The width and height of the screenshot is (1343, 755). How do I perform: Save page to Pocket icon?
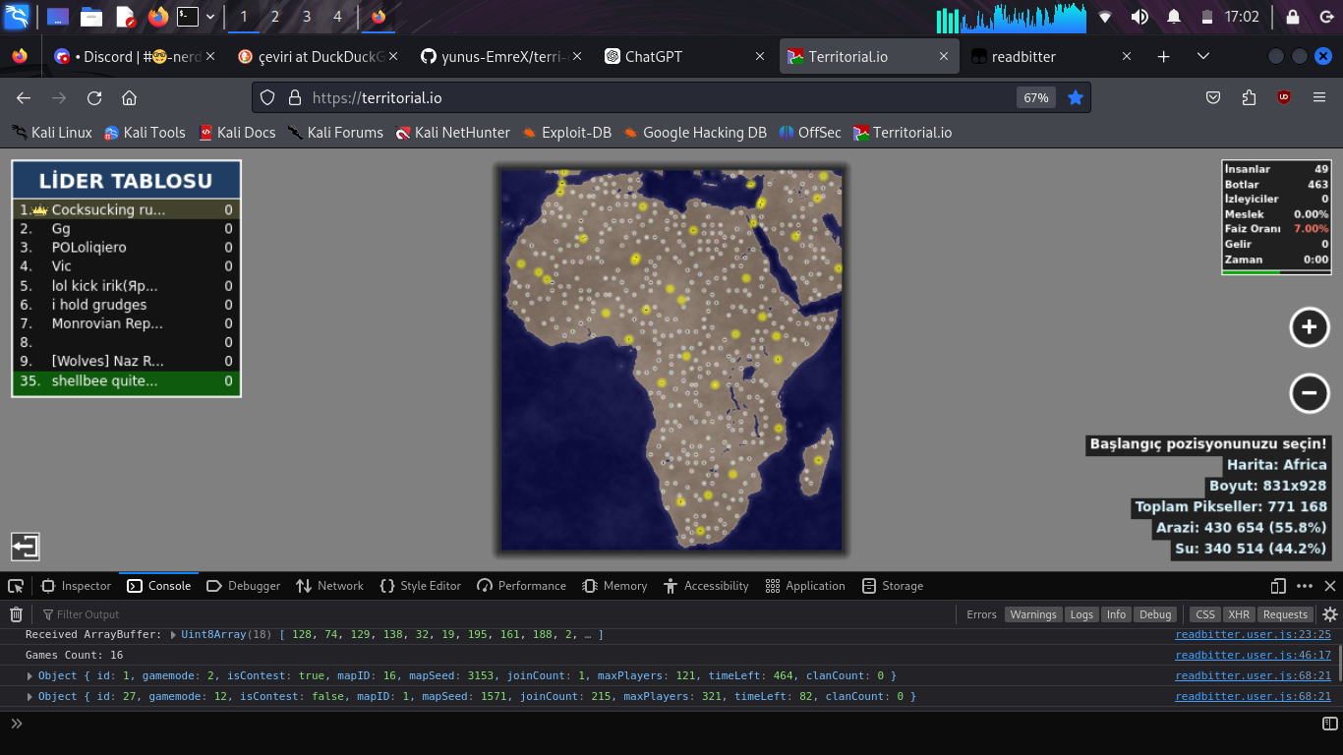coord(1213,97)
